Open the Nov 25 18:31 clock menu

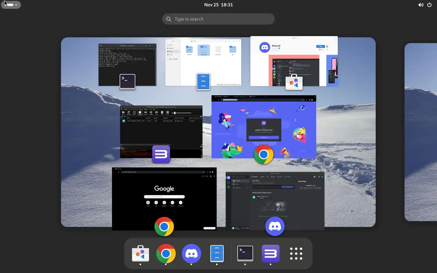[218, 5]
